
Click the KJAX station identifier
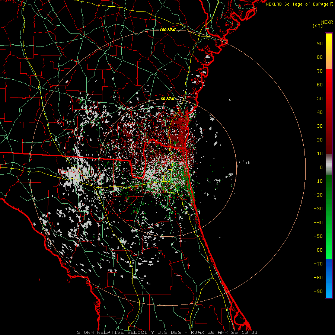197,332
